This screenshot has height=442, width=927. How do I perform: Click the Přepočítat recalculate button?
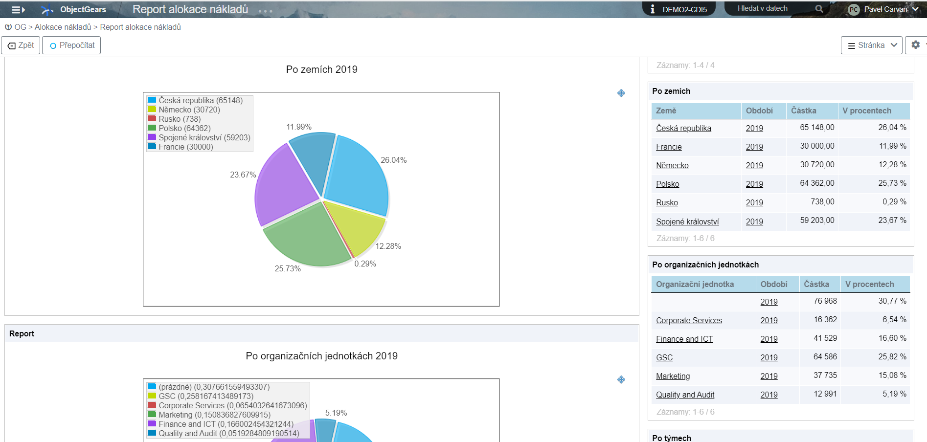click(71, 45)
